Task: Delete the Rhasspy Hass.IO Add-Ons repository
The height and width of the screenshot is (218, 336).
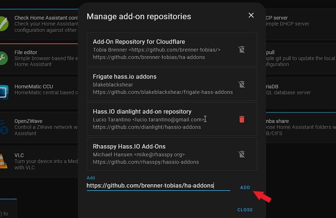Action: tap(242, 154)
